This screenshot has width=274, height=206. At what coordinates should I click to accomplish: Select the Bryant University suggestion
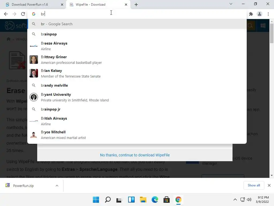[137, 97]
